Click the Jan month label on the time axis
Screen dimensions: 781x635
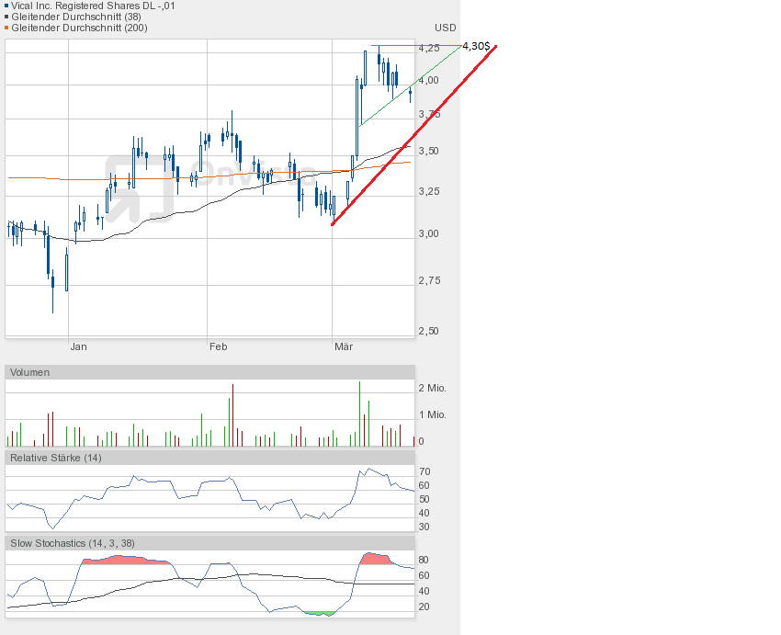coord(79,346)
